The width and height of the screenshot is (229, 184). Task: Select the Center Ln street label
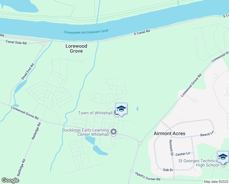click(183, 154)
